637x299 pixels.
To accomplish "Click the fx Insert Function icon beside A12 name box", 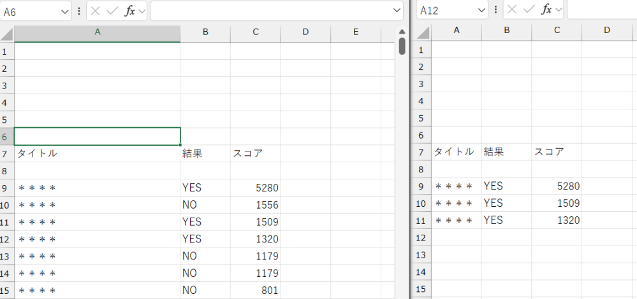I will click(x=546, y=10).
